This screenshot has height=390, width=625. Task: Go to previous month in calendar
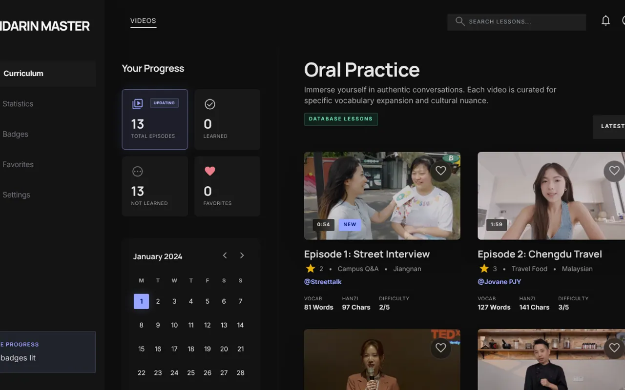tap(225, 255)
